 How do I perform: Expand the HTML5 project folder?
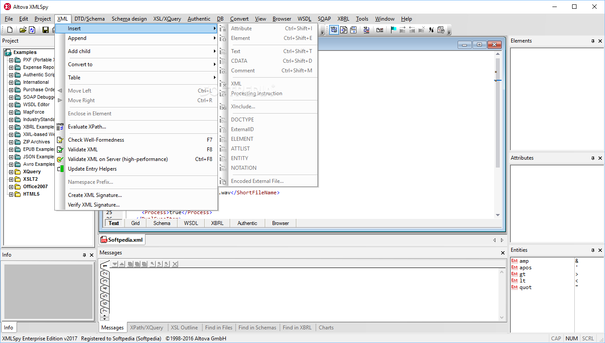click(x=11, y=194)
